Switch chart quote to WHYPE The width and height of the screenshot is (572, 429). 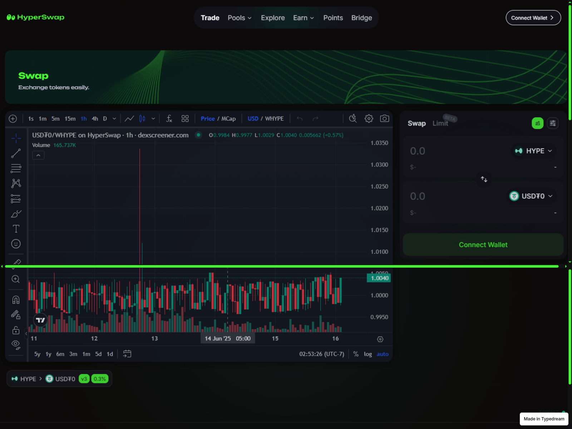pyautogui.click(x=274, y=119)
